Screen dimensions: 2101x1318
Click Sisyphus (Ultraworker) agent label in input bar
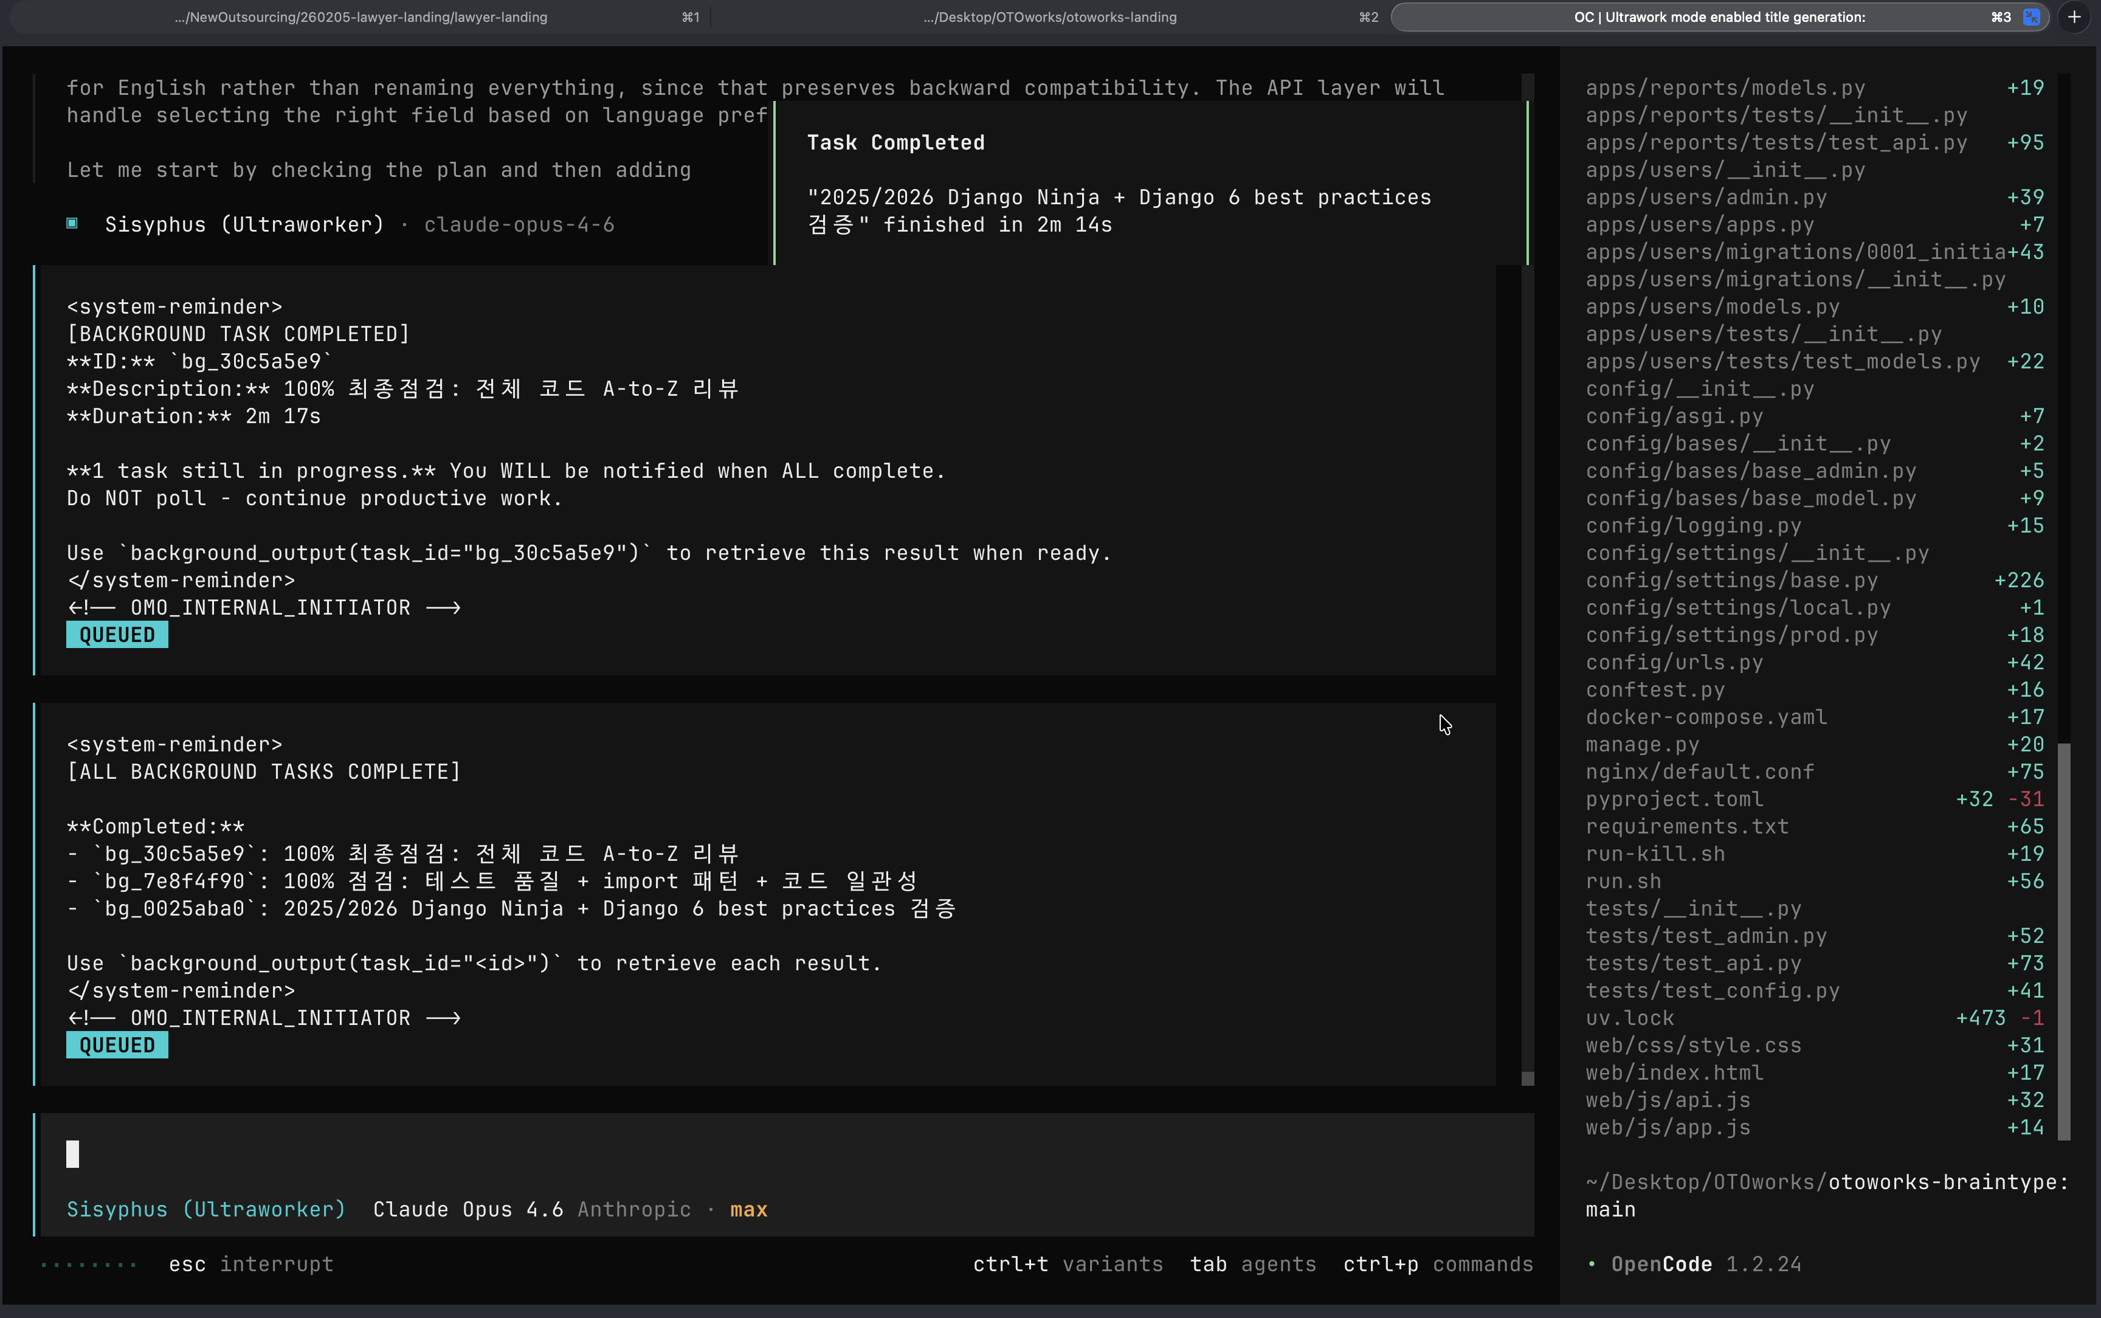[x=205, y=1209]
